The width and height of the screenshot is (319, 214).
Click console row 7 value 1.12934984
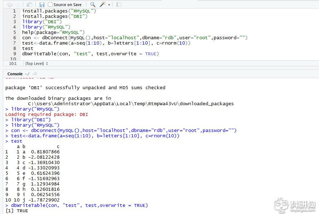coord(45,184)
